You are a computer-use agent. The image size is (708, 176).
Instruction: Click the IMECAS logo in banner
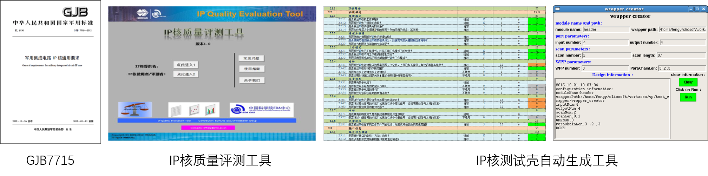142,14
